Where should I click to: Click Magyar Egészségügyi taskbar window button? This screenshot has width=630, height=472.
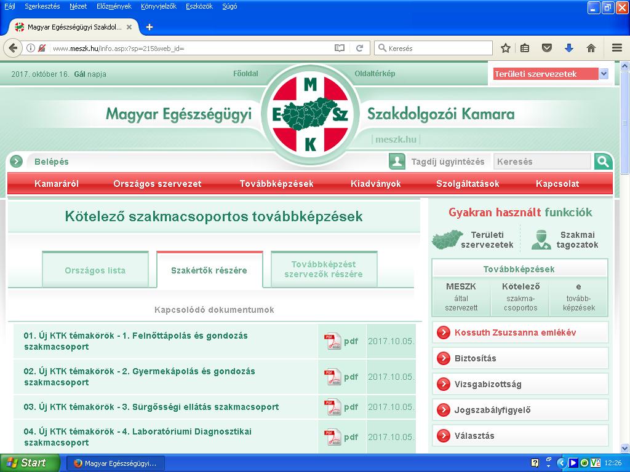pyautogui.click(x=115, y=463)
